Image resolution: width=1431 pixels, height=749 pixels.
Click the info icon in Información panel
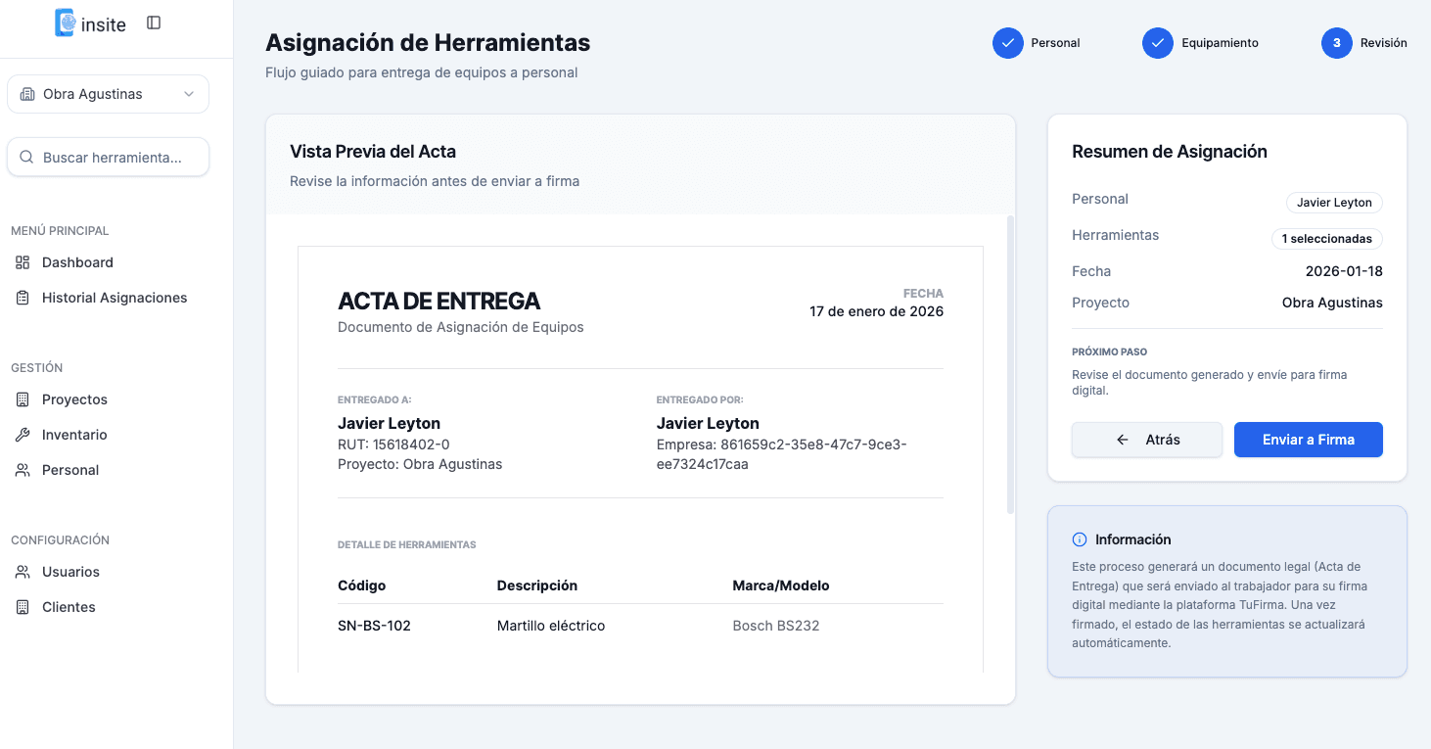pyautogui.click(x=1079, y=538)
